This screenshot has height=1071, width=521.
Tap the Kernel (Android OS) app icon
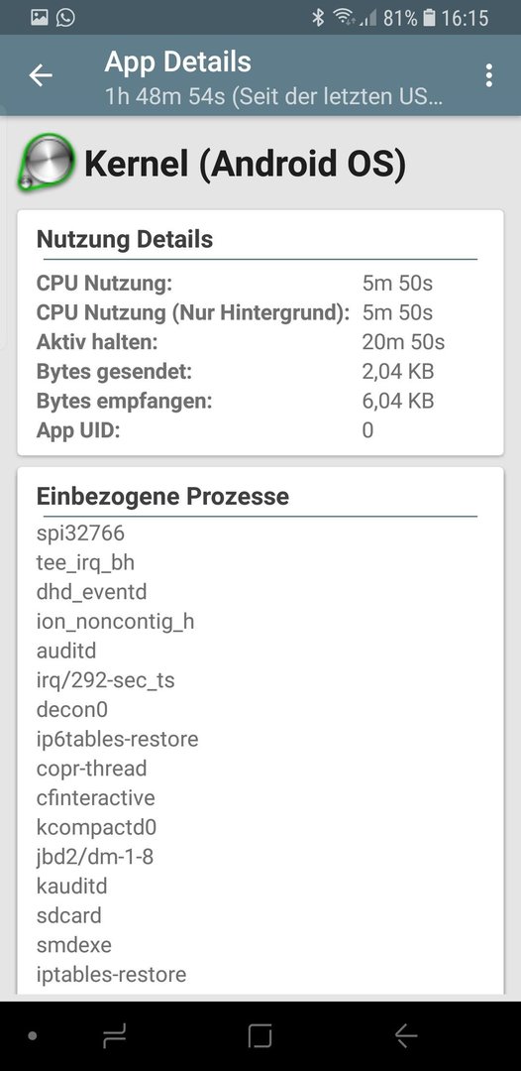[x=45, y=162]
